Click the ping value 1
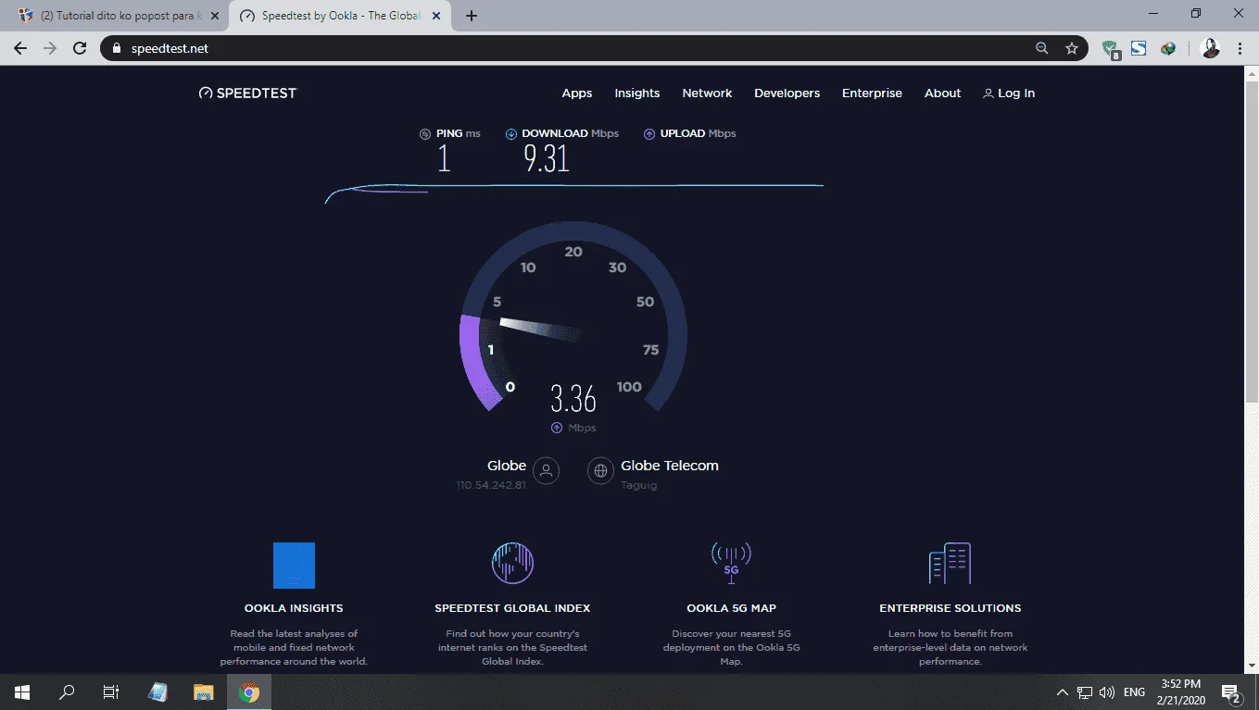The width and height of the screenshot is (1259, 710). click(x=444, y=160)
